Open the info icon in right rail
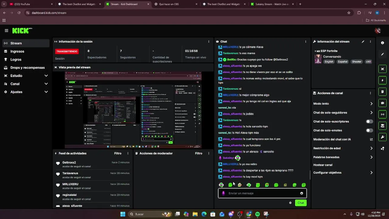Viewport: 389px width, 219px height. (383, 43)
